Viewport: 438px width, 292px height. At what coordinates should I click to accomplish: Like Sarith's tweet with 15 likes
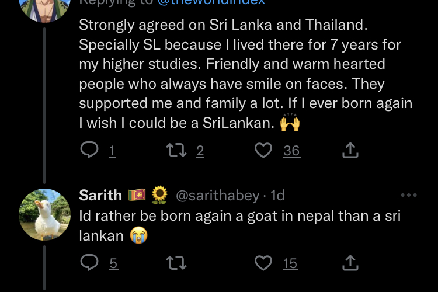pyautogui.click(x=263, y=263)
